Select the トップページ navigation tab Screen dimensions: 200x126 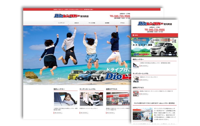[61, 23]
